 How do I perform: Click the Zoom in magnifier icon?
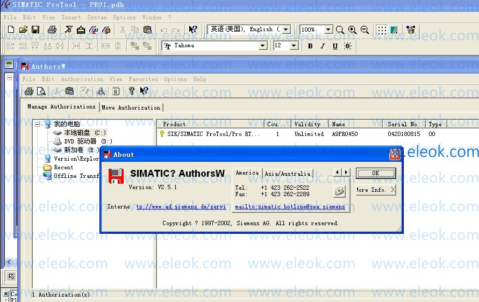tap(352, 30)
